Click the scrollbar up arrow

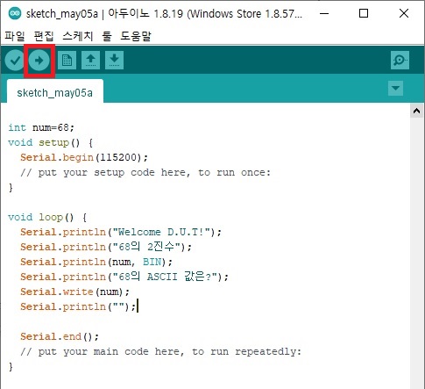click(x=417, y=111)
